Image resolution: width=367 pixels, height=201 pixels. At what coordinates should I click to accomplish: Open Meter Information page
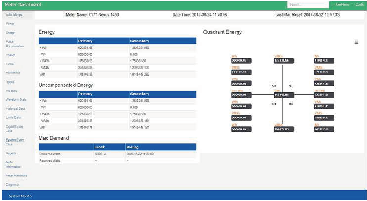[x=13, y=165]
